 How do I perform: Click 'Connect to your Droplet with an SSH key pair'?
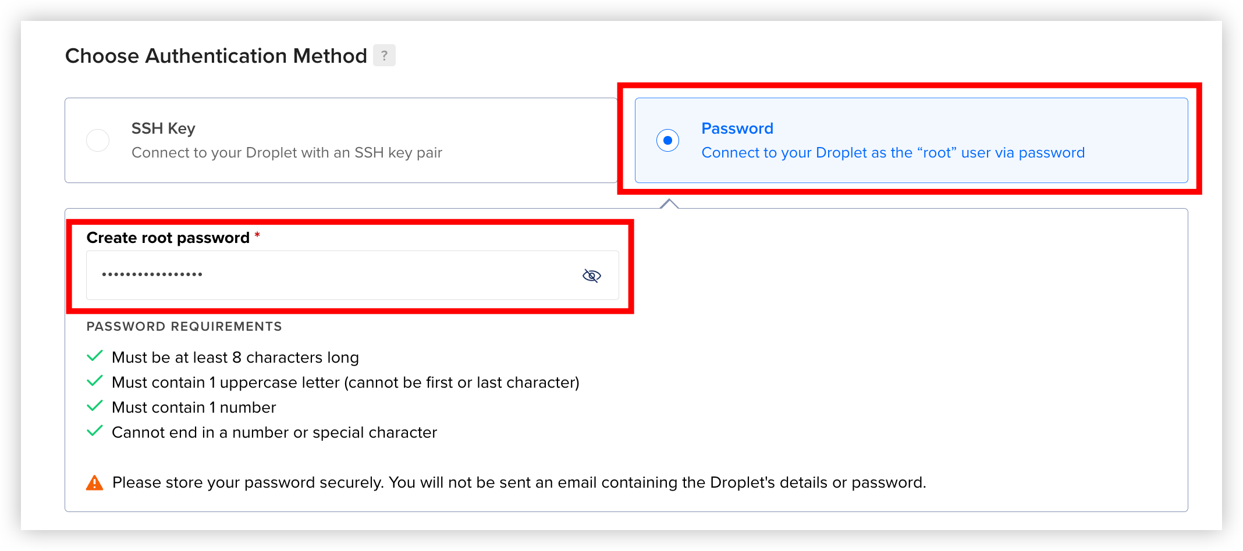point(287,153)
